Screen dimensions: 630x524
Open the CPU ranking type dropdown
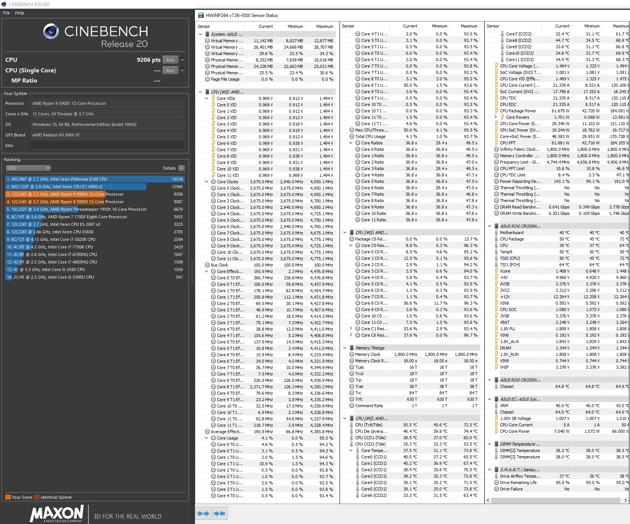click(28, 168)
